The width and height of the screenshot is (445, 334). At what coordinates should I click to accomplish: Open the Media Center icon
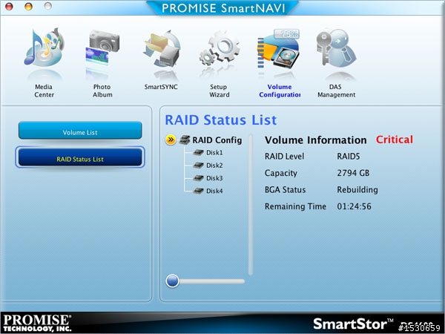pyautogui.click(x=44, y=48)
